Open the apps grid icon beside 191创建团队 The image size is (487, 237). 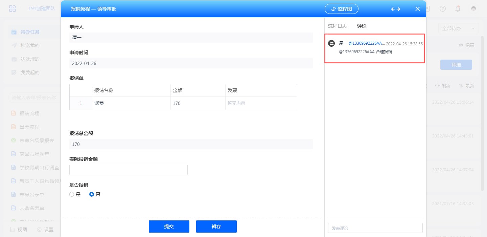point(13,9)
